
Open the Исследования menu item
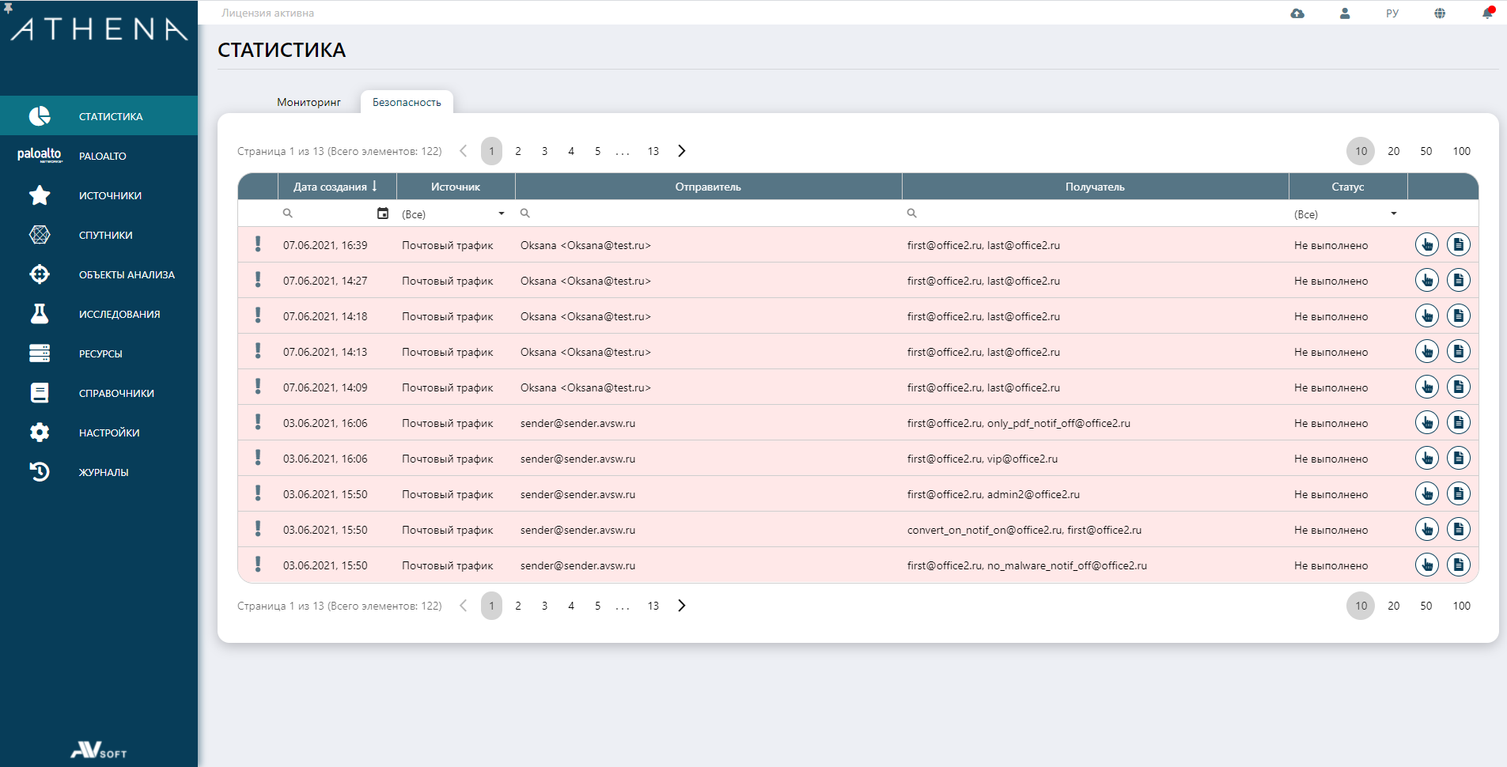point(119,314)
